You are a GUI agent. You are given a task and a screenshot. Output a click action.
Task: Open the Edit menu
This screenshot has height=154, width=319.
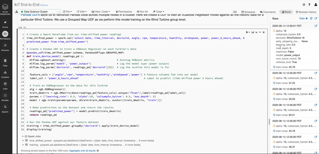pos(82,12)
